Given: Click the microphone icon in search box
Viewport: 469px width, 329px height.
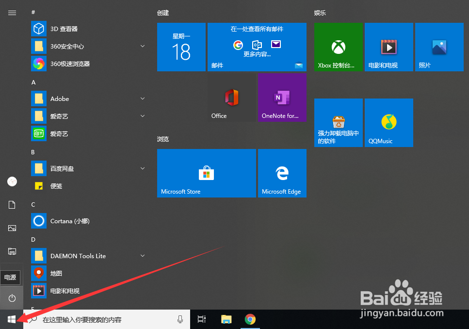Looking at the screenshot, I should click(x=180, y=319).
